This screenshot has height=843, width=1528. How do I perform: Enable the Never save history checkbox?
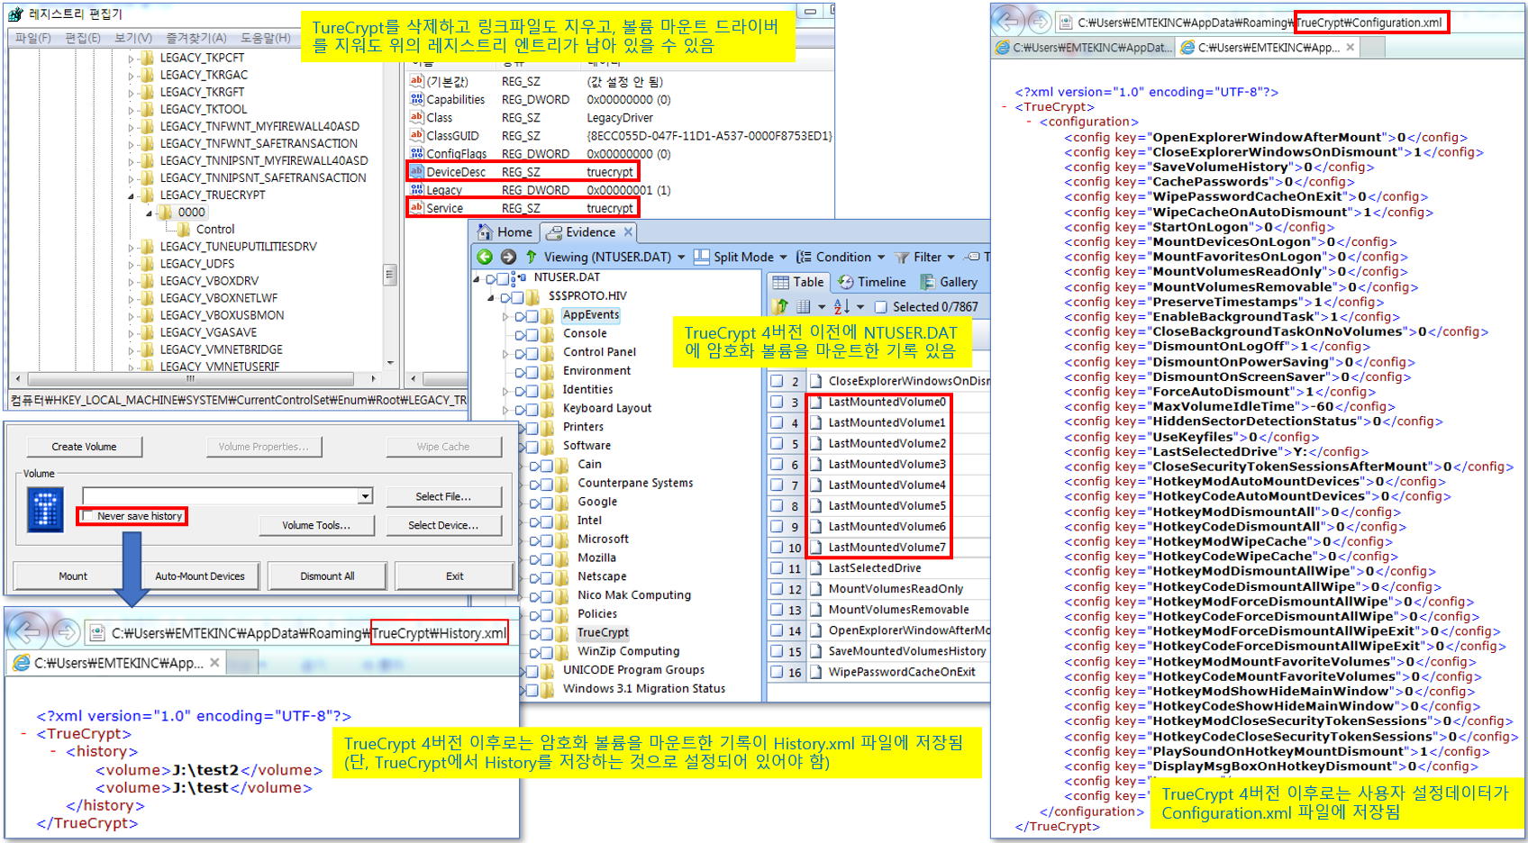88,516
